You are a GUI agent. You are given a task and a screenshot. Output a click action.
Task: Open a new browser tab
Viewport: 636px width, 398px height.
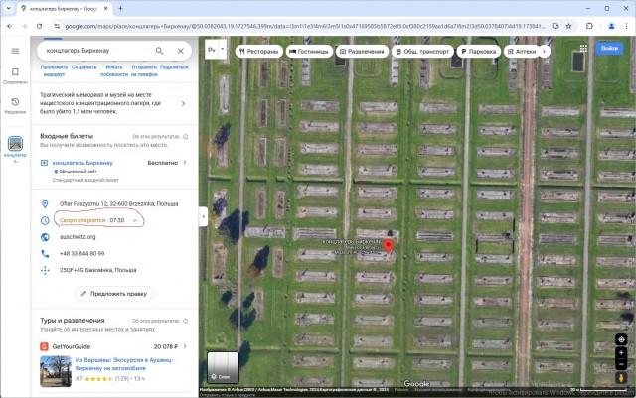[121, 8]
